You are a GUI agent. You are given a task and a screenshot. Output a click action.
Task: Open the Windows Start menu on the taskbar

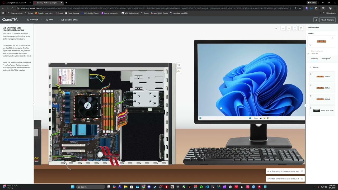pyautogui.click(x=73, y=187)
